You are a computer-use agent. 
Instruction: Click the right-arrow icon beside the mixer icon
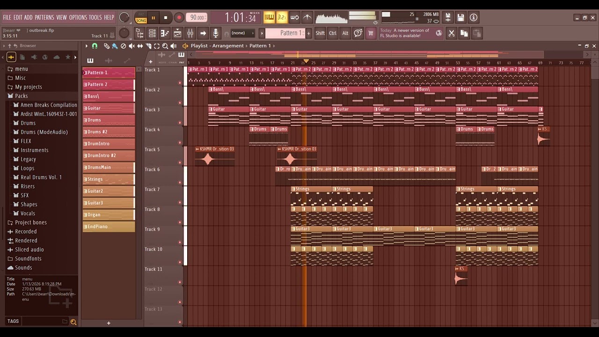(x=203, y=33)
